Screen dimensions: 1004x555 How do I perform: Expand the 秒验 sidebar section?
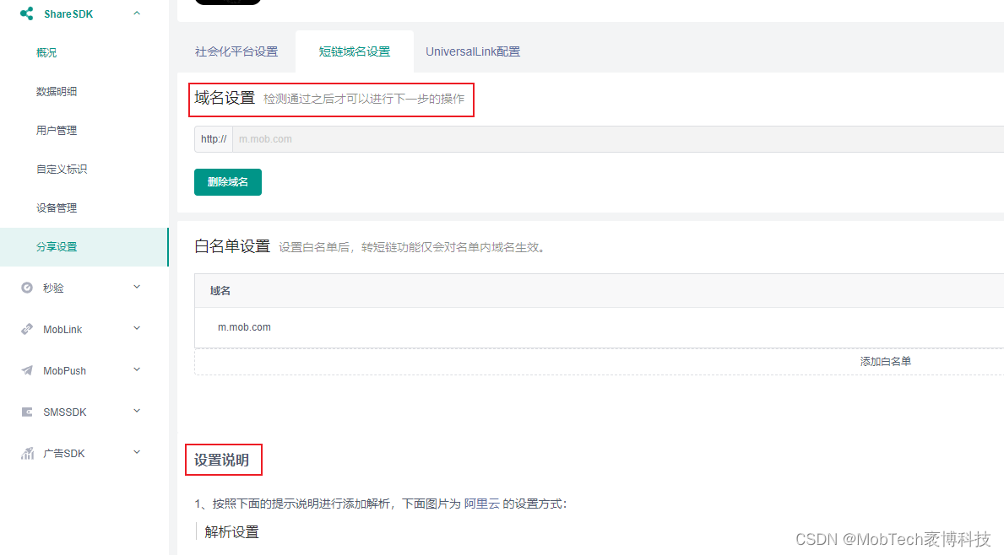click(x=136, y=287)
